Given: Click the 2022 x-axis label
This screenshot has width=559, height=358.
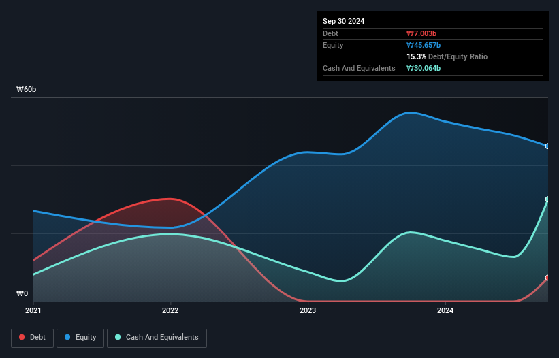Looking at the screenshot, I should tap(170, 310).
